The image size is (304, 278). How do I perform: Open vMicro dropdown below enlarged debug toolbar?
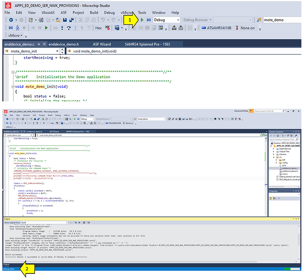tap(15, 36)
